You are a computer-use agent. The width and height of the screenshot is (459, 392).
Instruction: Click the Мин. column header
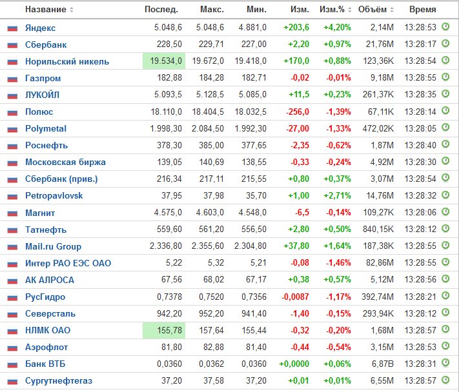pyautogui.click(x=257, y=10)
